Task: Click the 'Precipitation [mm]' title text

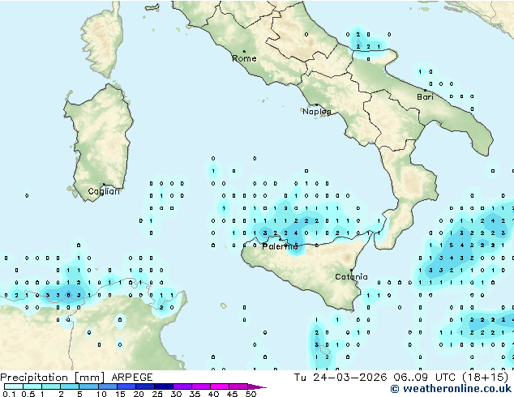Action: (x=53, y=378)
